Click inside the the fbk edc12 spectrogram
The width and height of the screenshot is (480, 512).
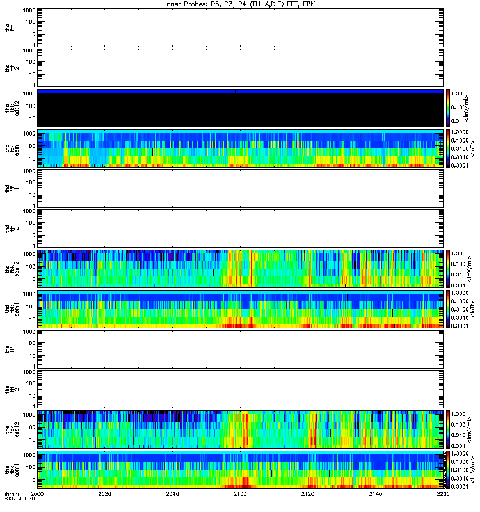click(240, 429)
